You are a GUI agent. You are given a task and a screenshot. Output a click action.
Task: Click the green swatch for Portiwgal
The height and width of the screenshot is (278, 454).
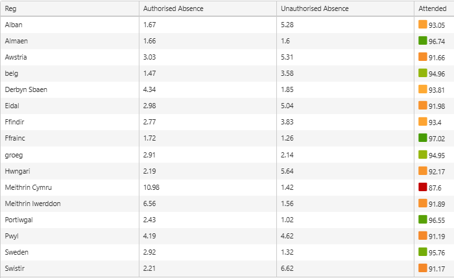pos(423,219)
